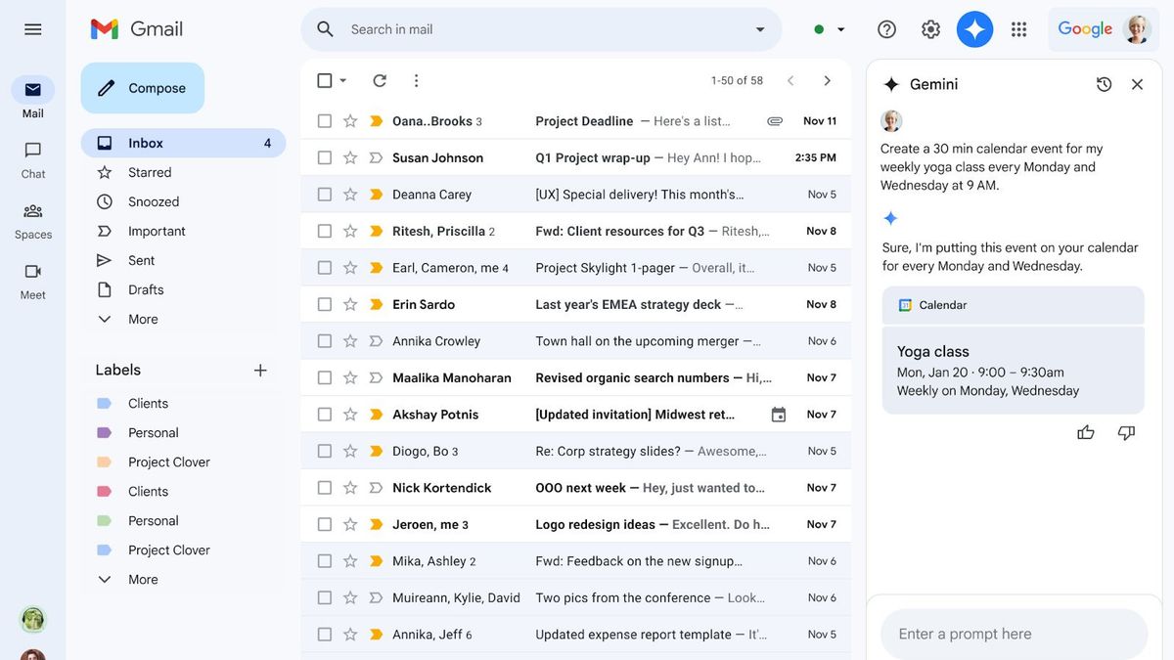Go to newer emails page arrow
The image size is (1174, 660).
pos(790,80)
